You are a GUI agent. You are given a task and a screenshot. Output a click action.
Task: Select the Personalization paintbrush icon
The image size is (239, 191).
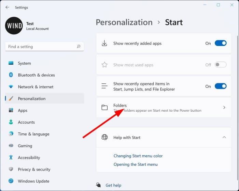tap(11, 98)
